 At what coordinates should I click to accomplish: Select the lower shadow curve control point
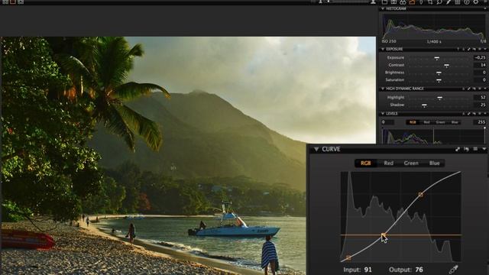click(348, 258)
